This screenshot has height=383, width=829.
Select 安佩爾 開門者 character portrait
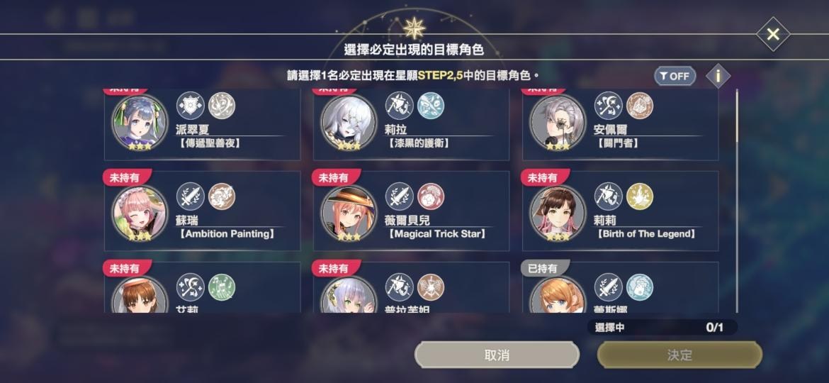tap(558, 122)
